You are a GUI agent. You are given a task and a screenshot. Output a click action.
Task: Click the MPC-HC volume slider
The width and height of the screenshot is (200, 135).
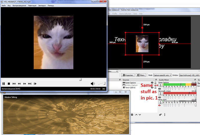[101, 84]
